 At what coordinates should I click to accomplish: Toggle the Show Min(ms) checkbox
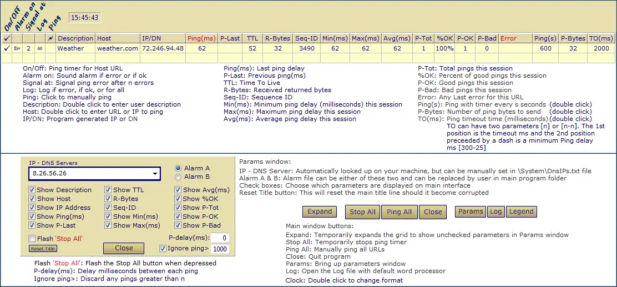coord(108,216)
